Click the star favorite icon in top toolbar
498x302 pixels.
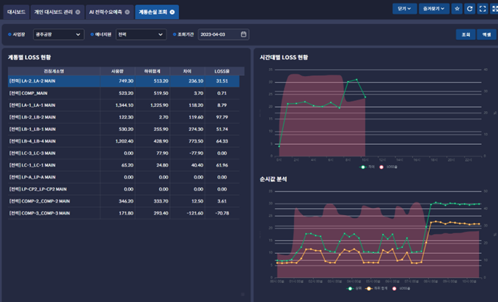pyautogui.click(x=458, y=9)
